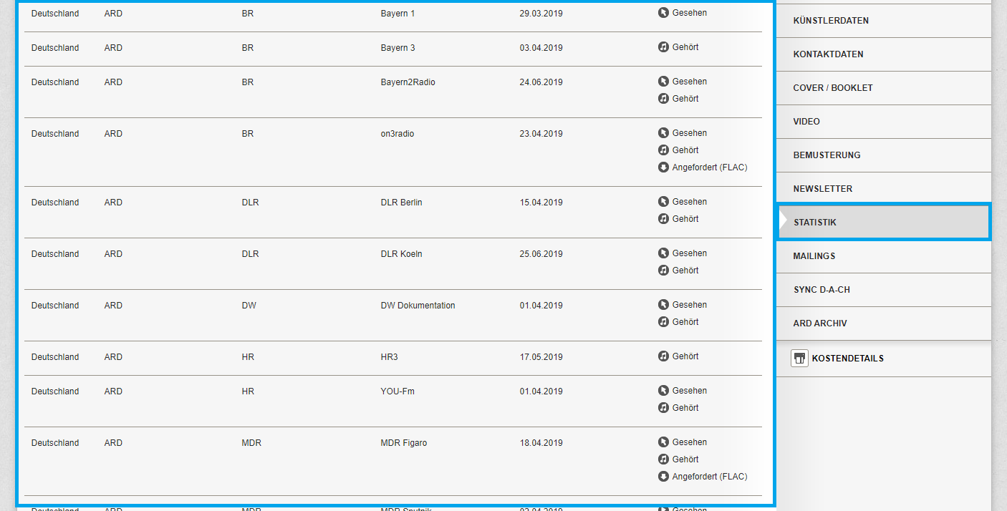Click the Gehört icon in YOU-Fm row
The image size is (1007, 511).
click(x=663, y=408)
